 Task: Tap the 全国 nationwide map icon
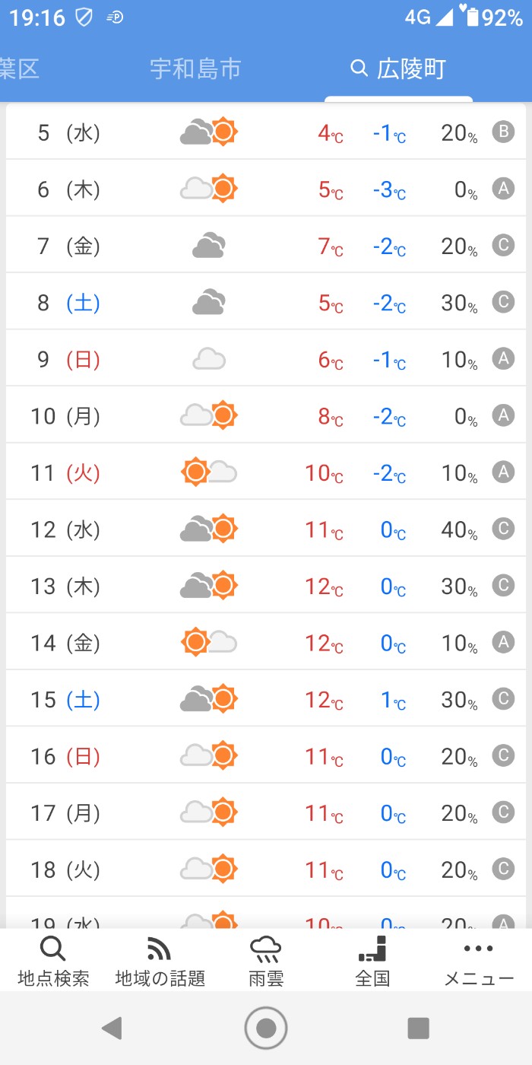pos(372,949)
